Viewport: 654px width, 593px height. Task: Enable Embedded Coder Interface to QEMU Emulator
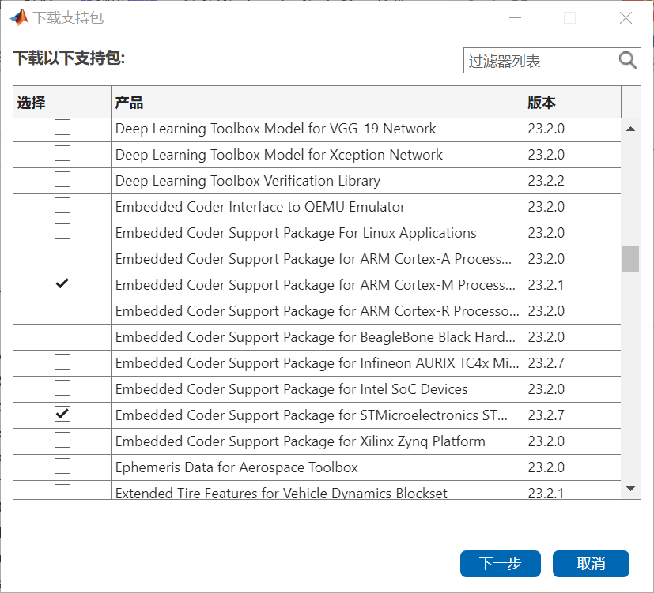coord(62,206)
